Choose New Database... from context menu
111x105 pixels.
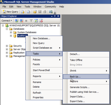click(44, 38)
